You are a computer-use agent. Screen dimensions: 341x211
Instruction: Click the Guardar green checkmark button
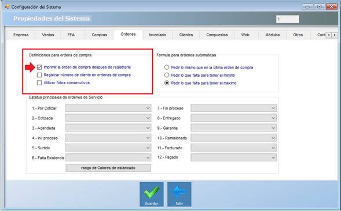coord(152,194)
